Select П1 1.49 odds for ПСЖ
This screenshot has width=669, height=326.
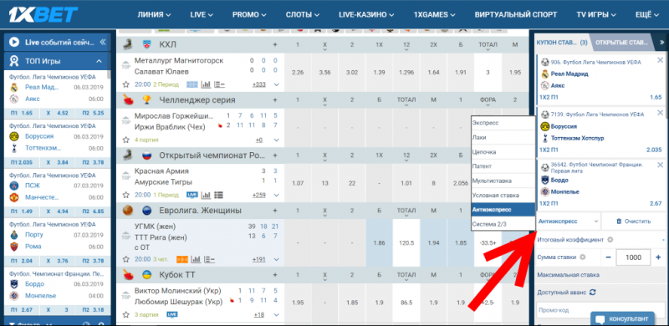tap(22, 211)
